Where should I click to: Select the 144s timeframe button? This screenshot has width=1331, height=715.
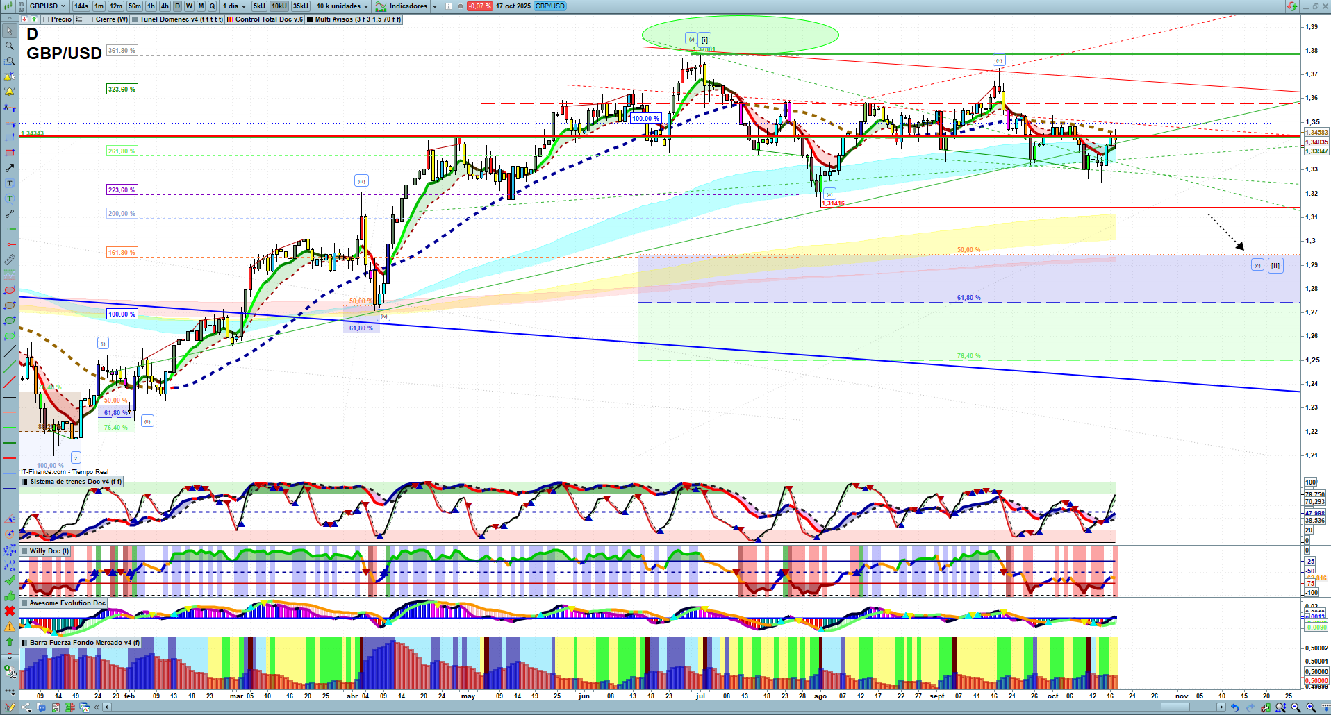click(x=81, y=6)
